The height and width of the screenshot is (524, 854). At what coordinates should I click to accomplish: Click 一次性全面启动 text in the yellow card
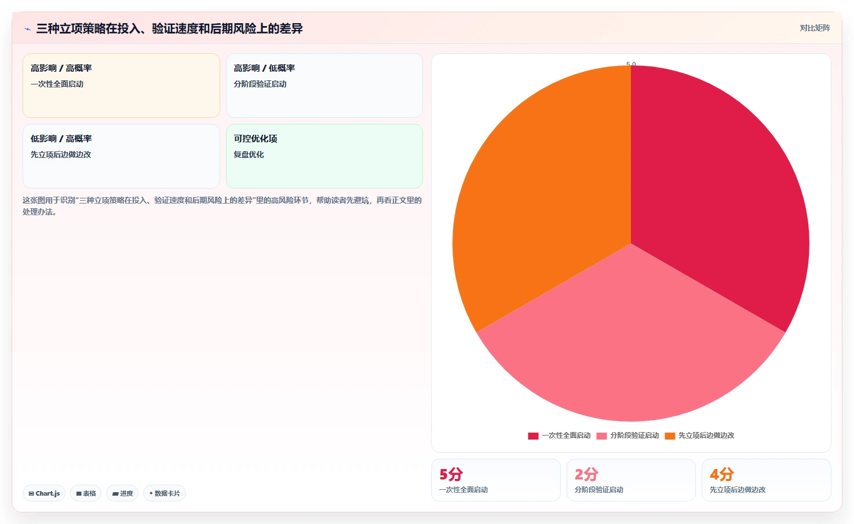click(x=57, y=84)
